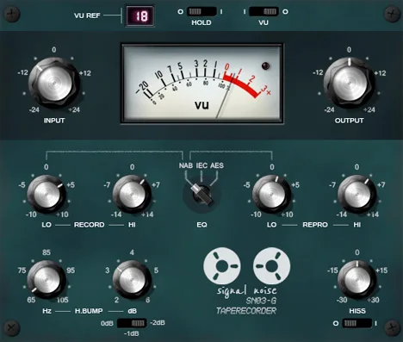
Task: Click the VU meter display
Action: coord(202,84)
